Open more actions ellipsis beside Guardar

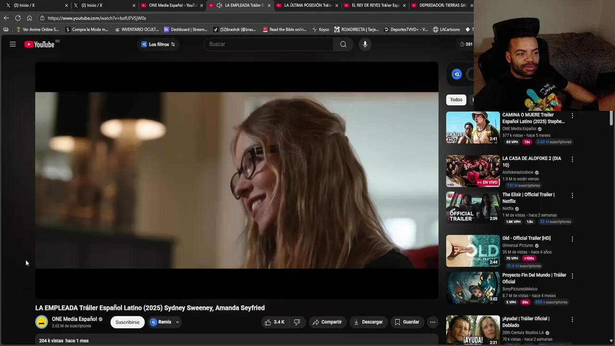point(432,322)
